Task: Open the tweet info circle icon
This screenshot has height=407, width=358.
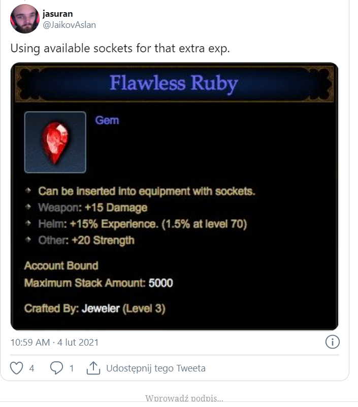Action: click(x=332, y=342)
